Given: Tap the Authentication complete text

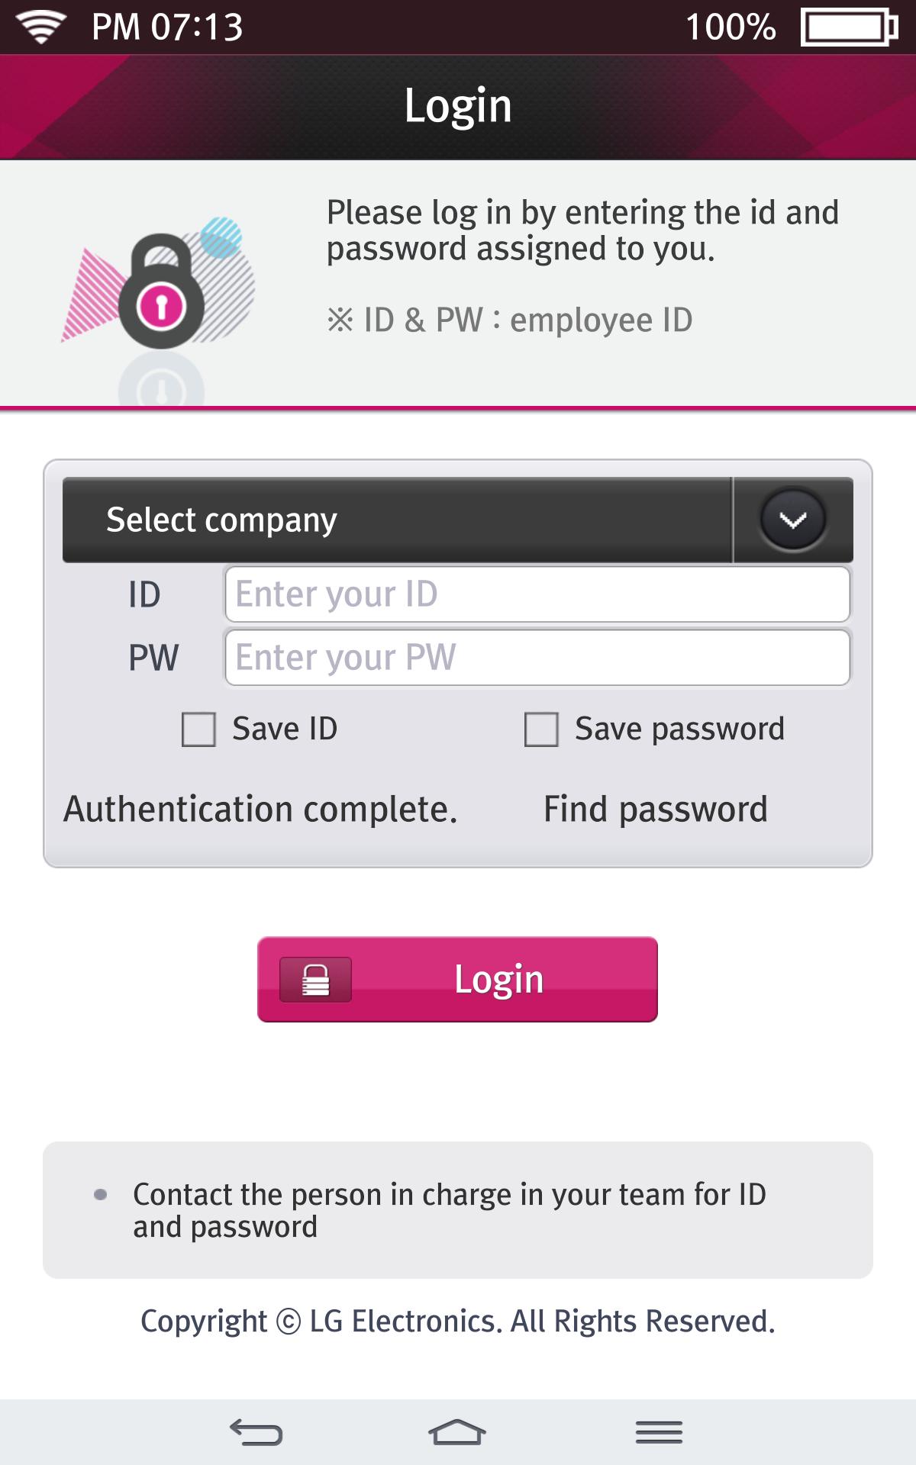Looking at the screenshot, I should click(x=260, y=809).
